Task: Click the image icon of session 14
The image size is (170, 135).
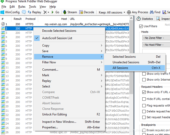Action: click(x=3, y=80)
